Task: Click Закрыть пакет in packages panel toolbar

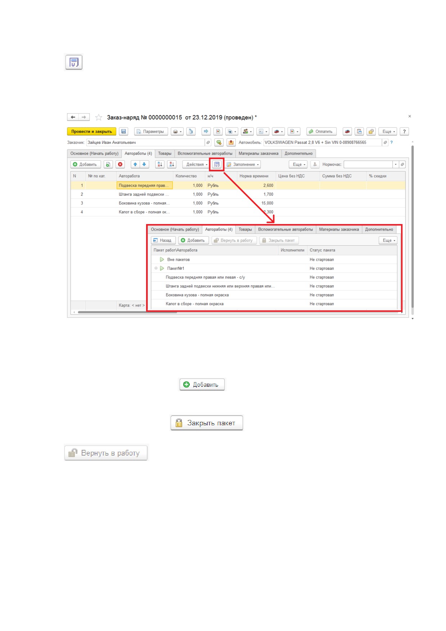Action: [x=279, y=241]
